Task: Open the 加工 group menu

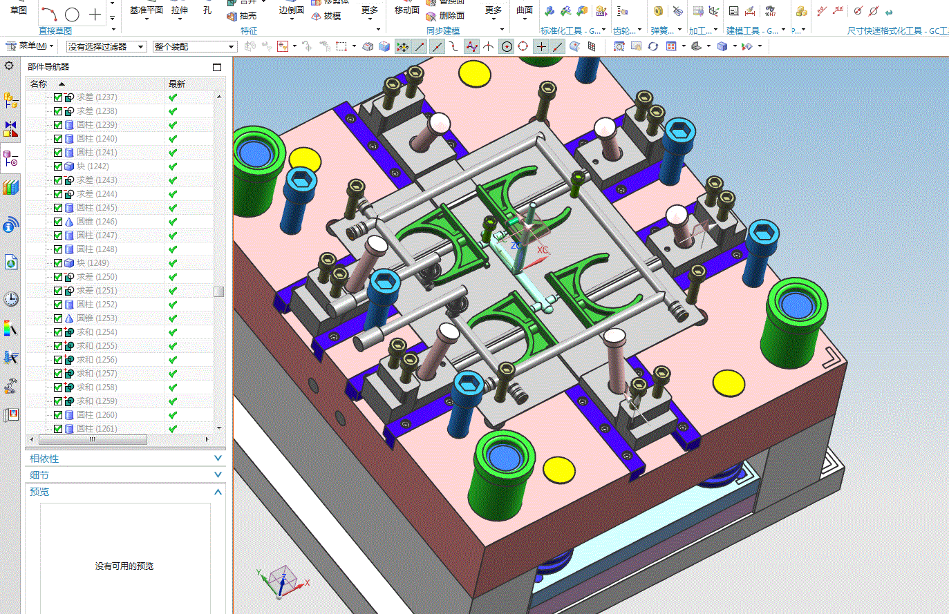Action: [717, 30]
